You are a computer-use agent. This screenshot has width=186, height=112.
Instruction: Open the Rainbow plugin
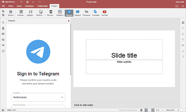click(60, 13)
